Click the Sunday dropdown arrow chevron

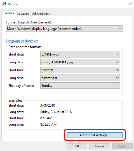pyautogui.click(x=117, y=86)
